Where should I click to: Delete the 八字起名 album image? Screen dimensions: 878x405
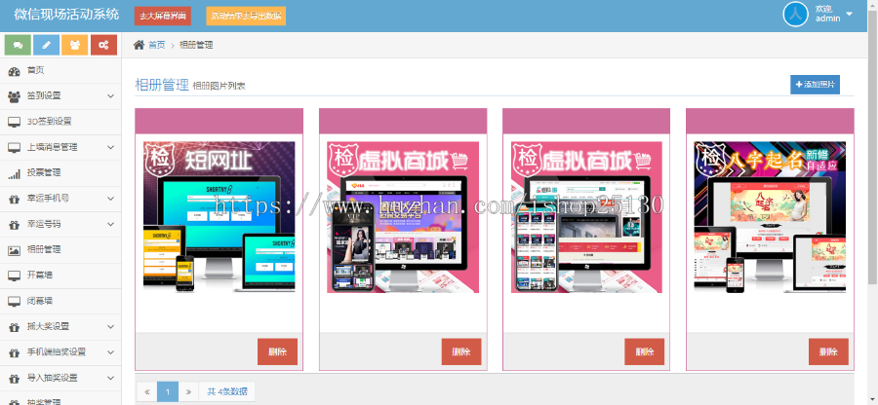point(827,351)
